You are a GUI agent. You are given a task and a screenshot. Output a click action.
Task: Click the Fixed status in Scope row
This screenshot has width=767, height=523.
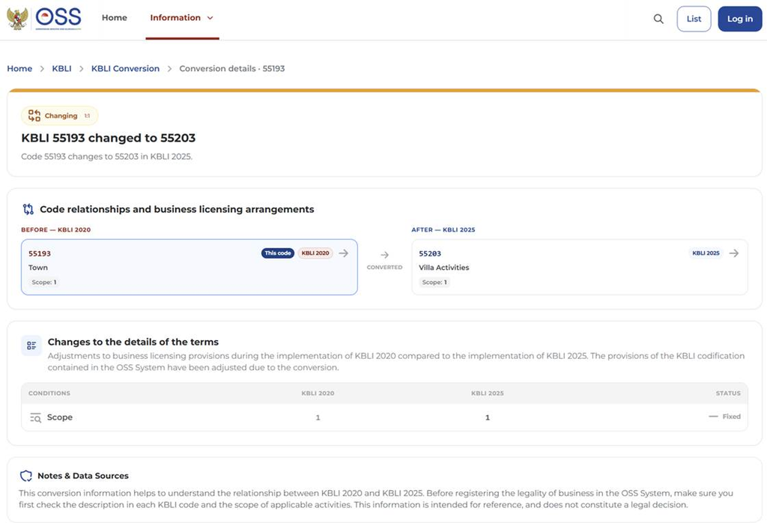point(724,417)
